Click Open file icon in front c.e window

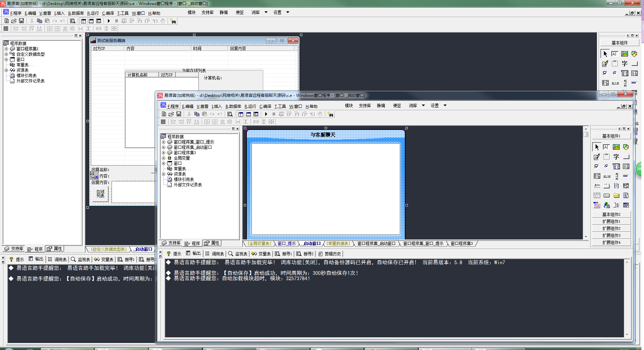coord(171,114)
